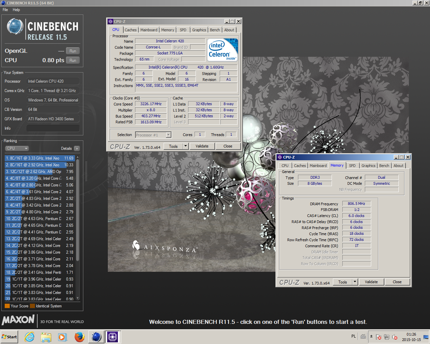The height and width of the screenshot is (344, 430).
Task: Open Tools dropdown arrow in Memory CPU-Z
Action: (x=355, y=282)
